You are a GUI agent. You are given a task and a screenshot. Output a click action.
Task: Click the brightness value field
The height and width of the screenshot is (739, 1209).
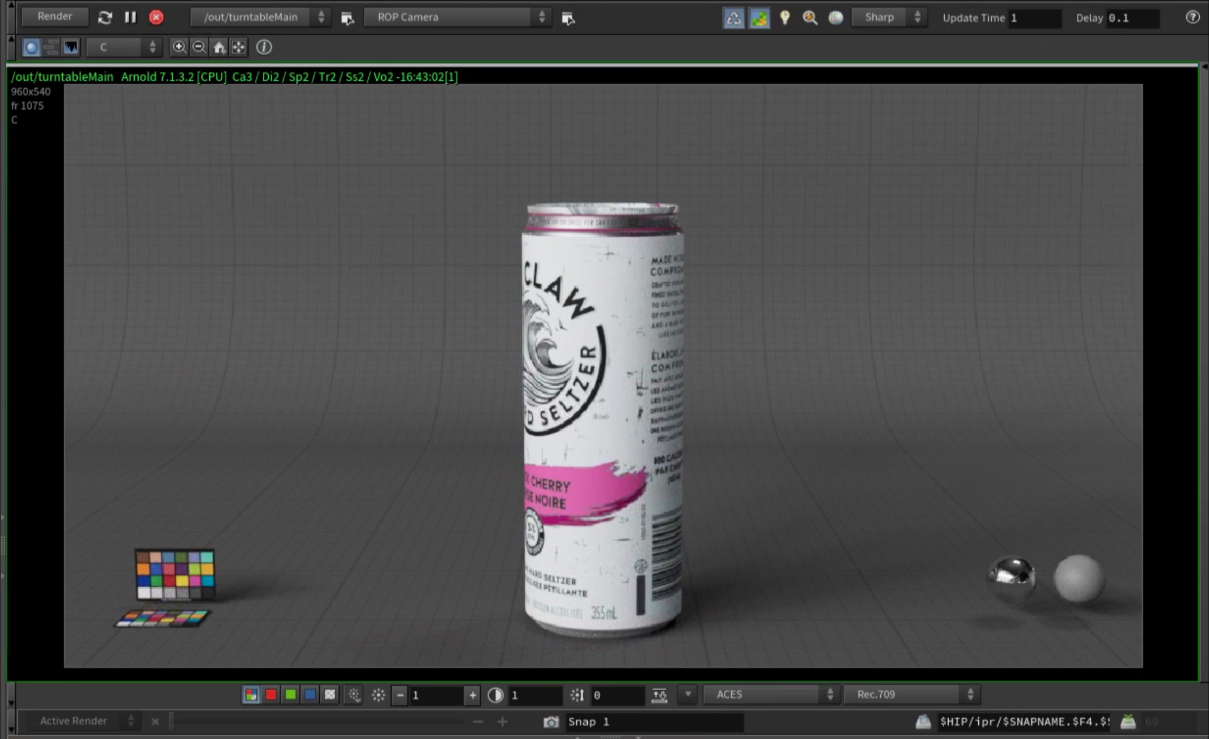tap(436, 695)
